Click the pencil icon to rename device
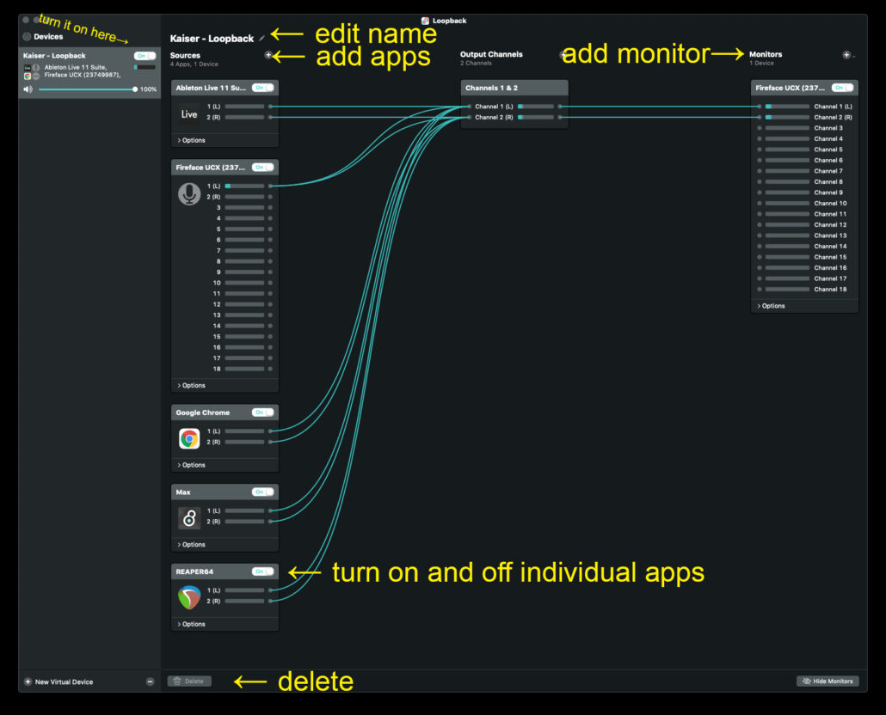Viewport: 886px width, 715px height. 261,39
